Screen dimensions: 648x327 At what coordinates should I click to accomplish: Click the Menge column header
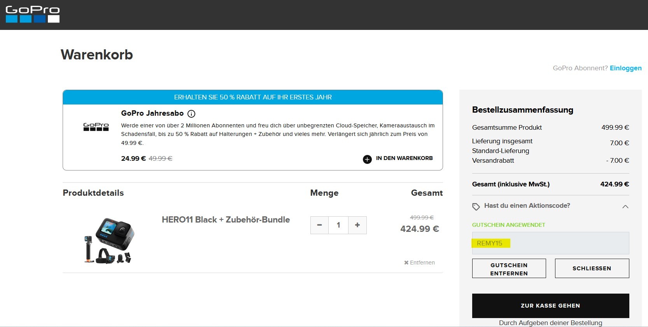[x=324, y=193]
